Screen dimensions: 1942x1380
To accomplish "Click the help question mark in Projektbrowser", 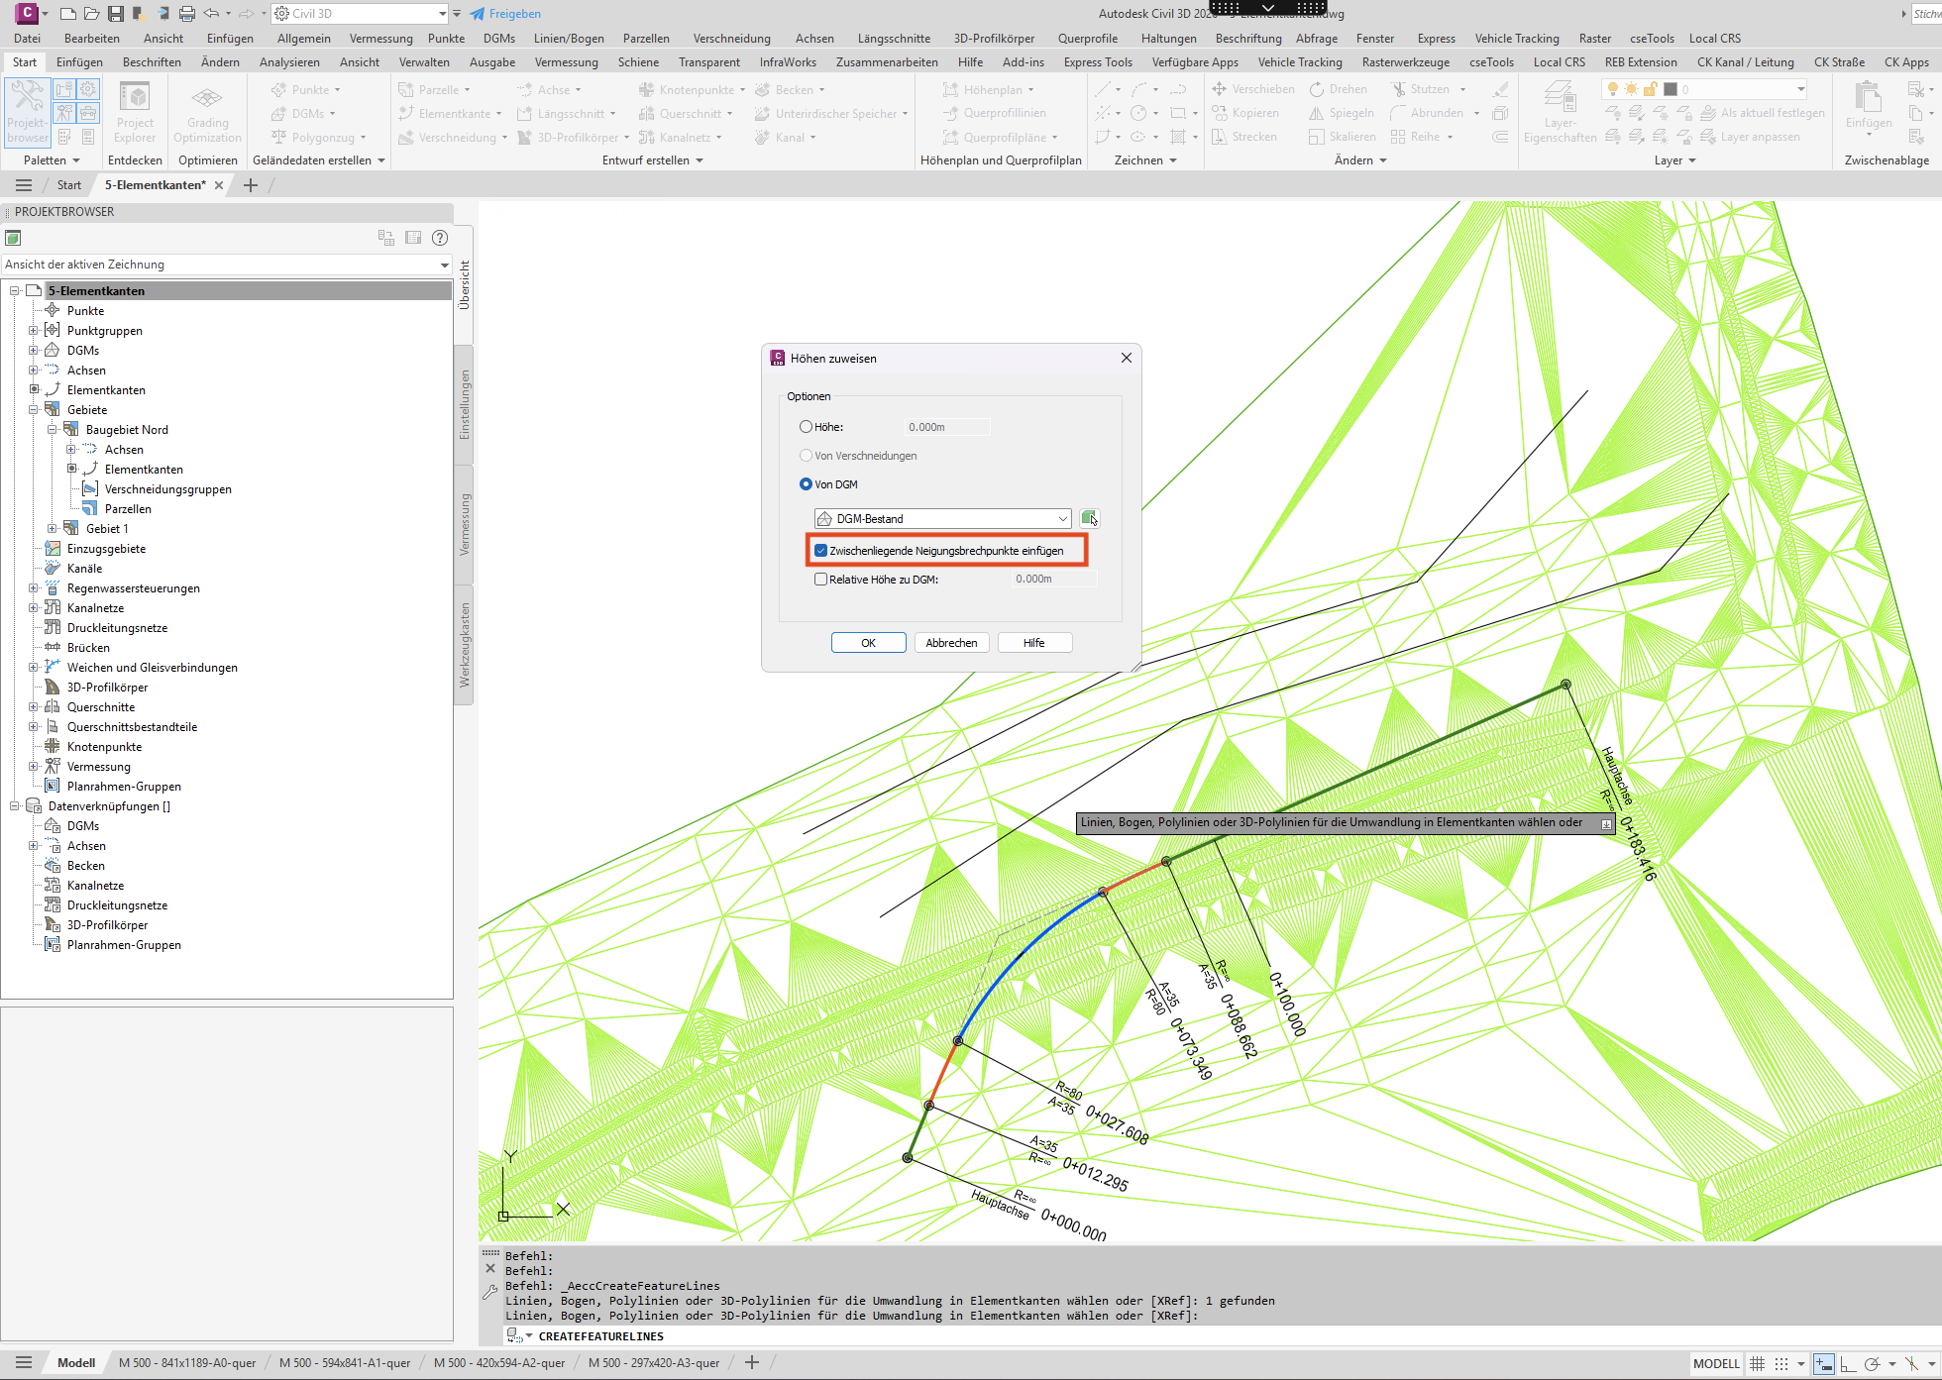I will 440,238.
